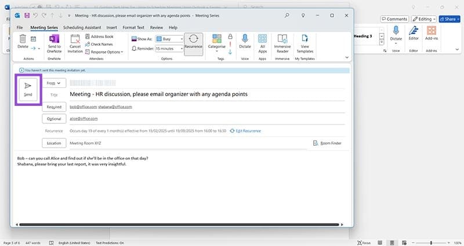Click the Optional attendees button
Image resolution: width=464 pixels, height=246 pixels.
pos(54,119)
